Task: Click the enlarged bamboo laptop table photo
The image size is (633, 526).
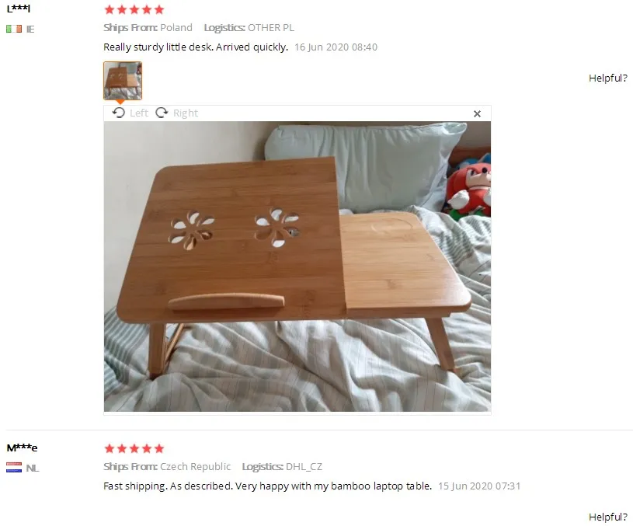Action: [x=297, y=266]
